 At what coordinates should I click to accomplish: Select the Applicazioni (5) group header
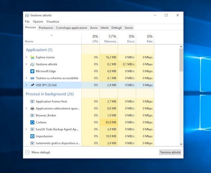[x=39, y=50]
